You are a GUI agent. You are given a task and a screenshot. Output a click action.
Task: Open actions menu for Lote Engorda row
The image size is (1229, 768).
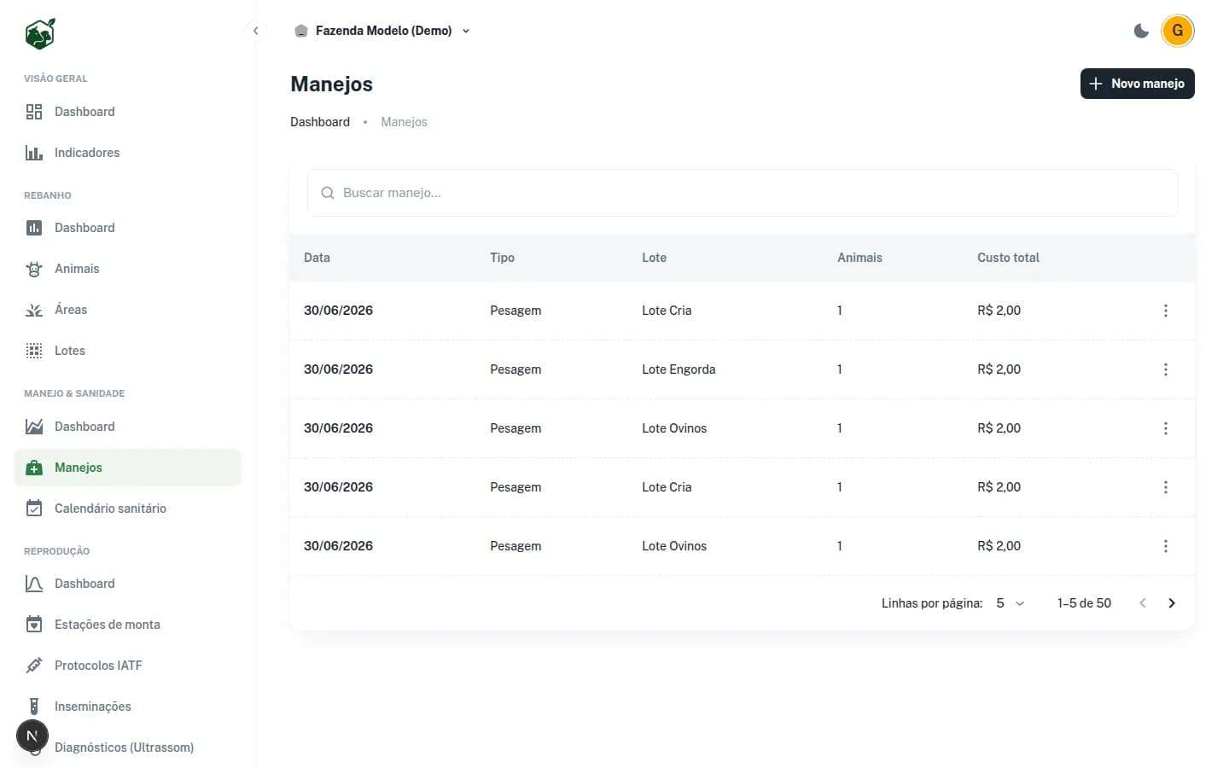1166,369
